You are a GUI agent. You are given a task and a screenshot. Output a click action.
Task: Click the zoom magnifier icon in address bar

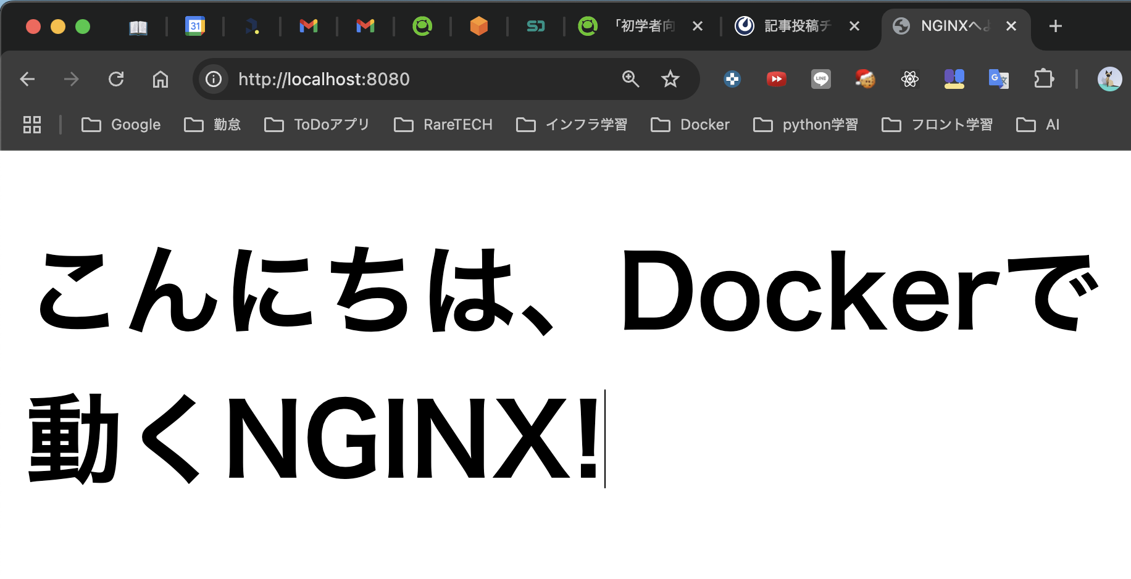(x=630, y=79)
